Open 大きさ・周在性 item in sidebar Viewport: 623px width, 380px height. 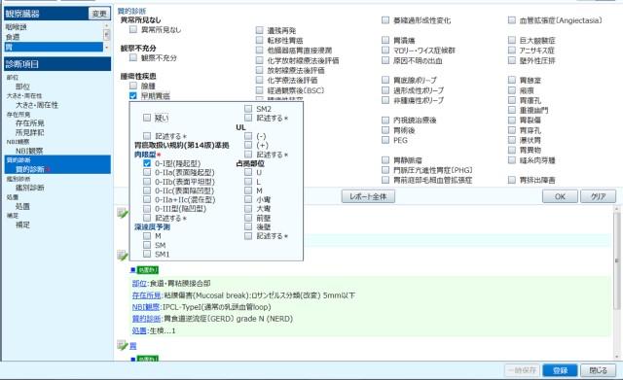point(37,105)
